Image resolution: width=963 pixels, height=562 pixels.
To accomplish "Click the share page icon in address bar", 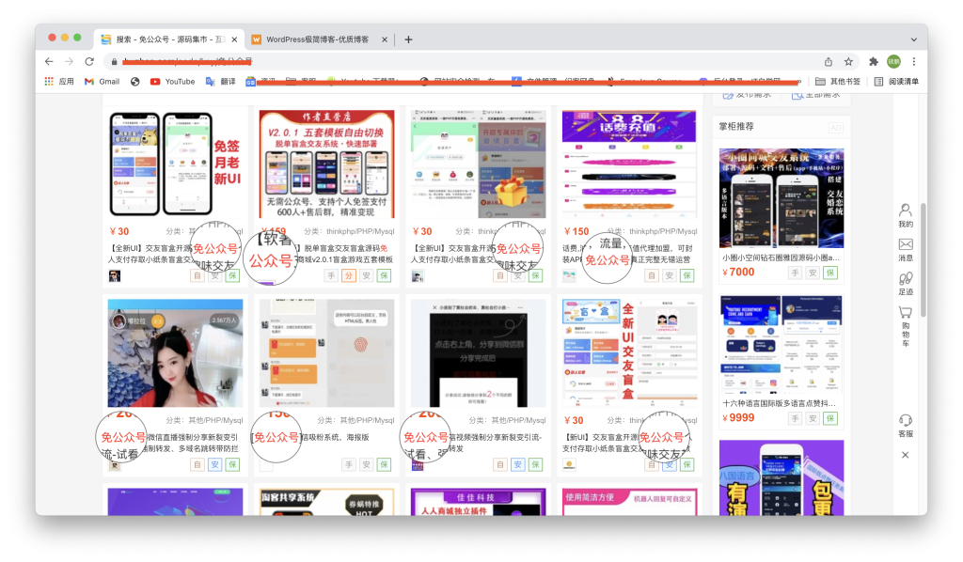I will click(828, 61).
